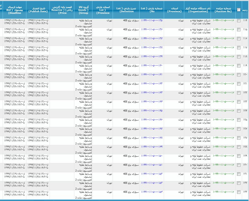
Task: Open the lot number link in row 114
Action: point(152,20)
